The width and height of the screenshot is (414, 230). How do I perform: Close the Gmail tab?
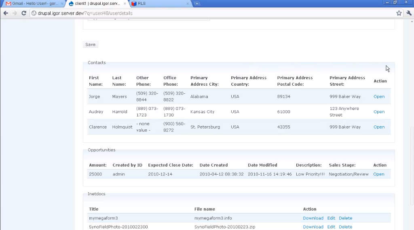pos(62,3)
